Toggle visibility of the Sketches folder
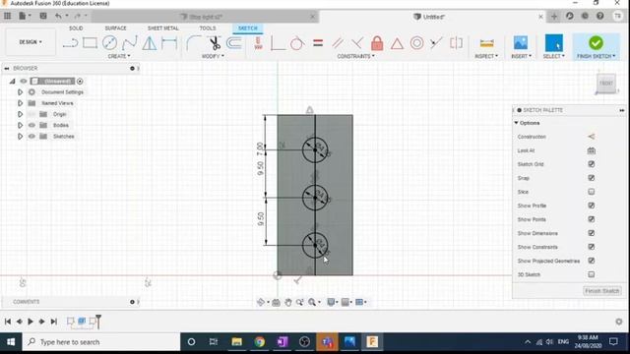Image resolution: width=630 pixels, height=354 pixels. pyautogui.click(x=31, y=137)
